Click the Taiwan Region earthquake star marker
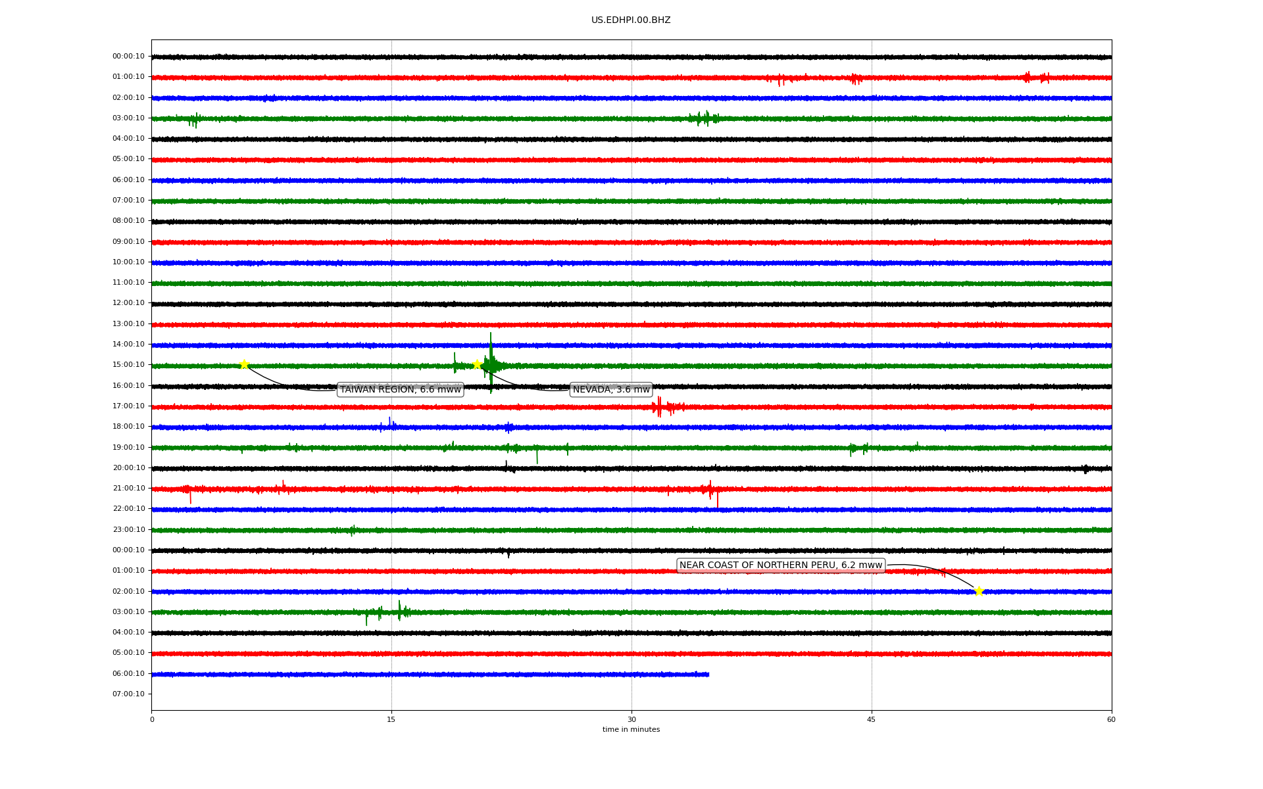 (244, 365)
